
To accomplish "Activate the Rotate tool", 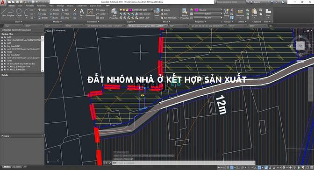I will tap(55, 10).
